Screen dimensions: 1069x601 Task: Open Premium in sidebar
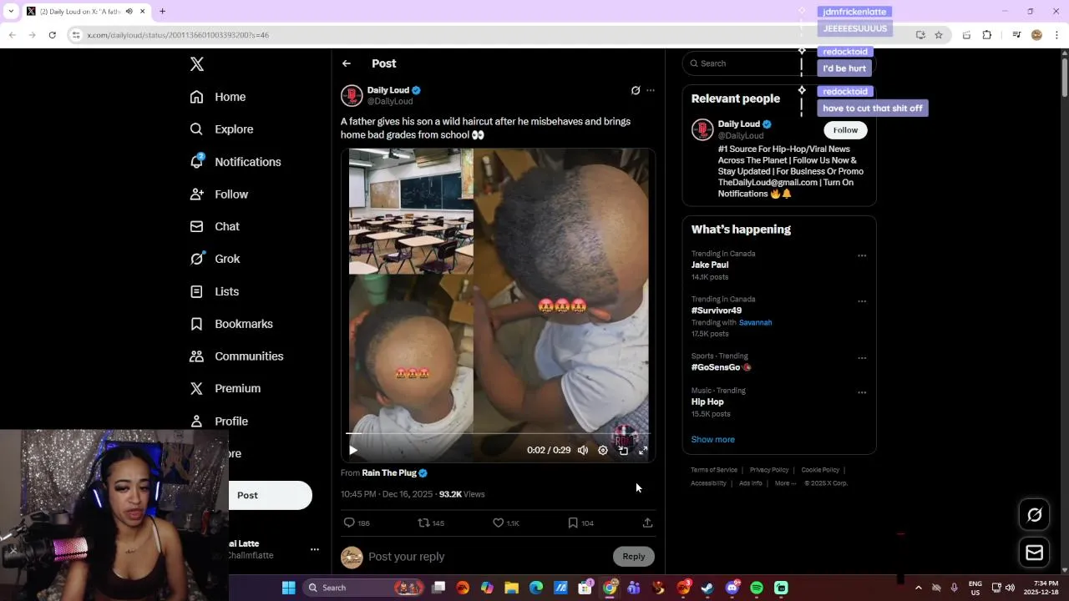tap(225, 388)
